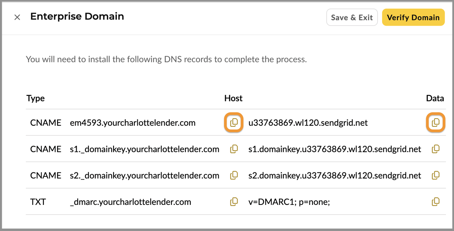Copy the _dmarc TXT host record
Image resolution: width=454 pixels, height=231 pixels.
tap(233, 202)
